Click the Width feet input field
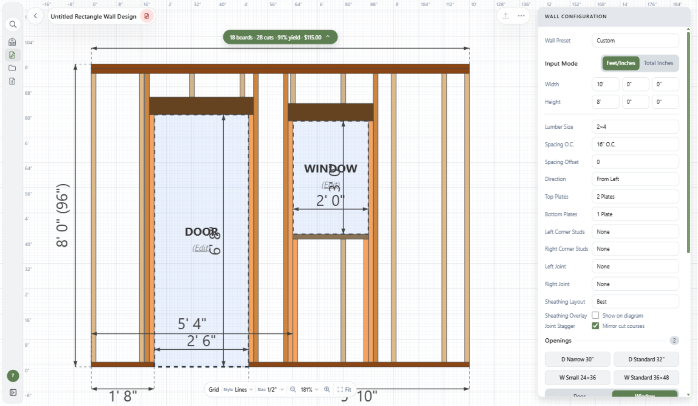Viewport: 698px width, 406px height. pyautogui.click(x=606, y=84)
